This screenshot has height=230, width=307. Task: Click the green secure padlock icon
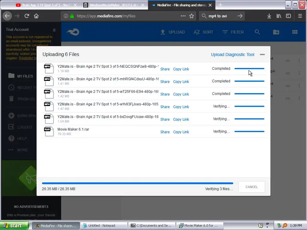click(72, 16)
